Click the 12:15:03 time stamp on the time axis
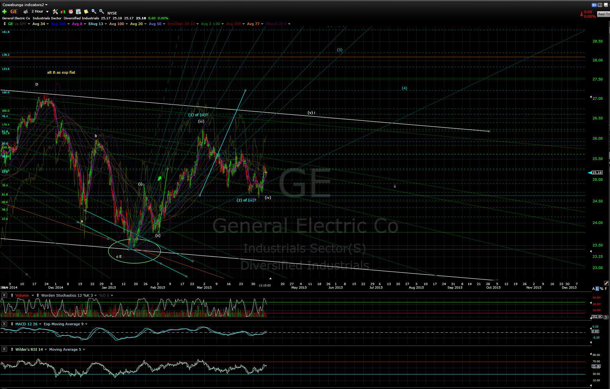 coord(265,285)
